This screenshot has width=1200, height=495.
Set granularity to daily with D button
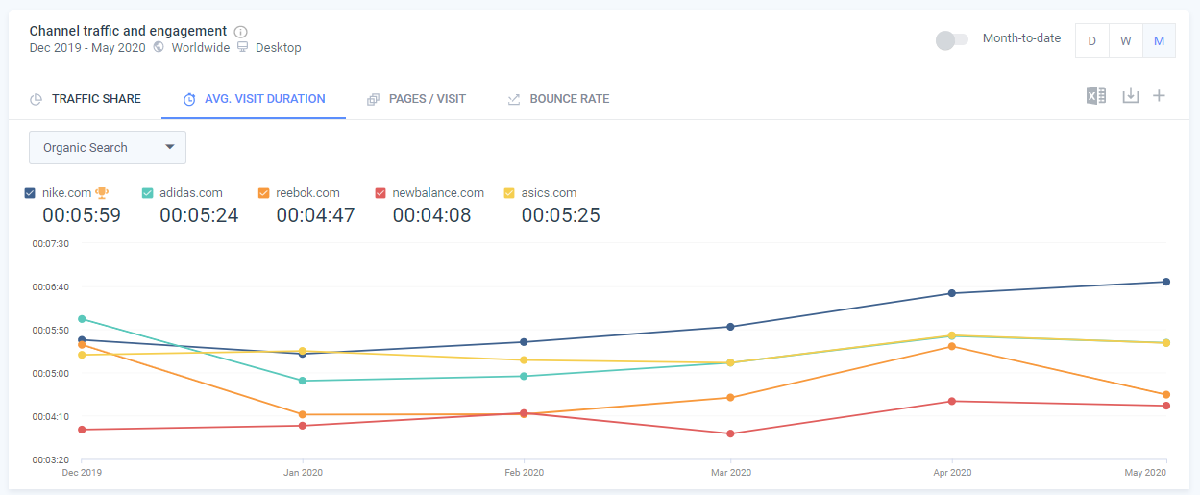[x=1091, y=40]
